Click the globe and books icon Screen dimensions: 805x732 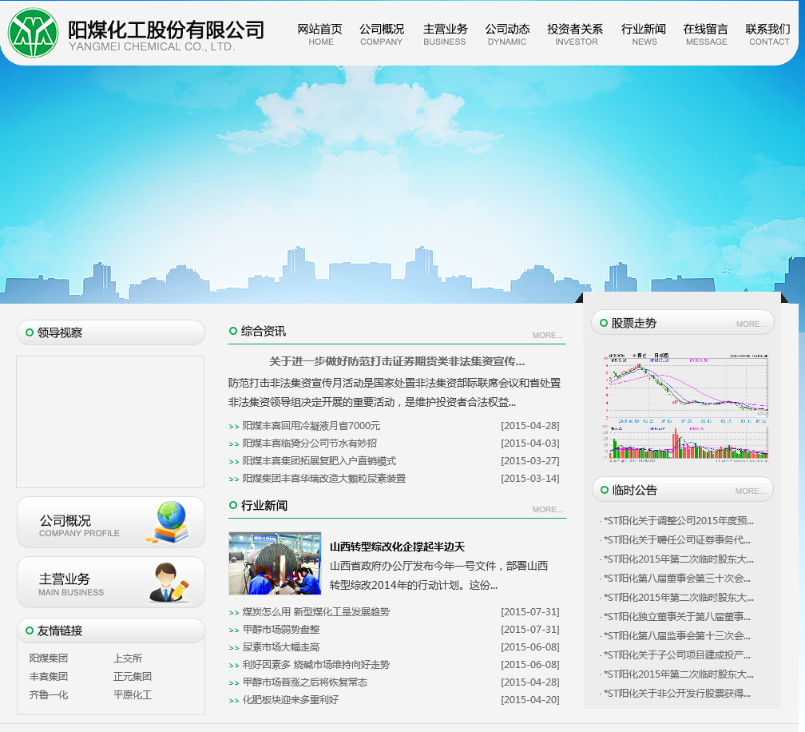click(x=169, y=522)
